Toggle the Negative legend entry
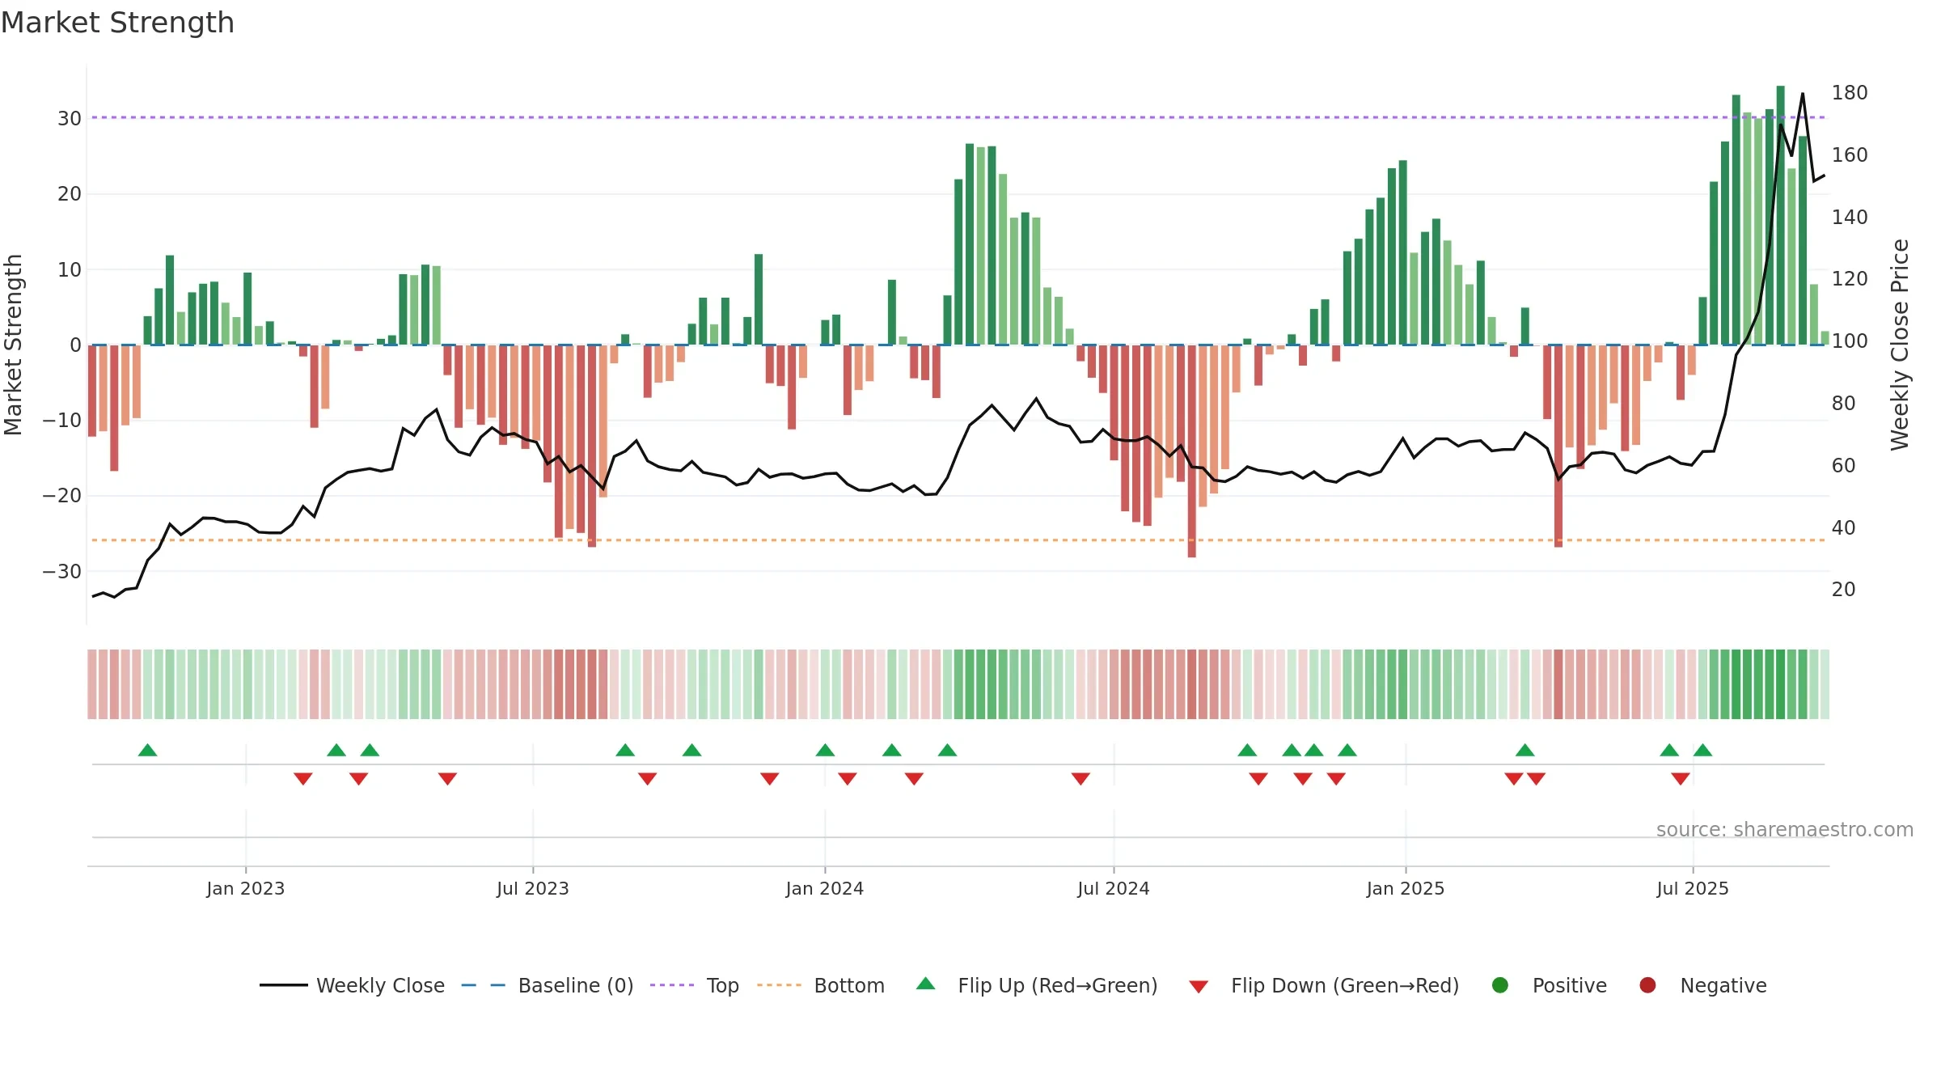 tap(1702, 985)
